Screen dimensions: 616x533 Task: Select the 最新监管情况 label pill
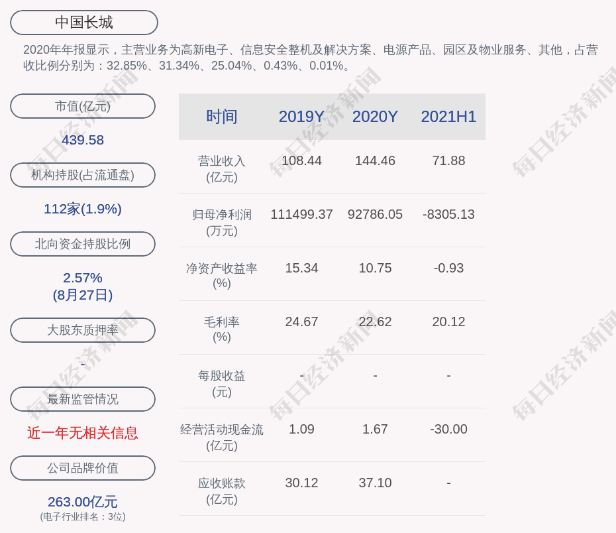click(x=83, y=399)
